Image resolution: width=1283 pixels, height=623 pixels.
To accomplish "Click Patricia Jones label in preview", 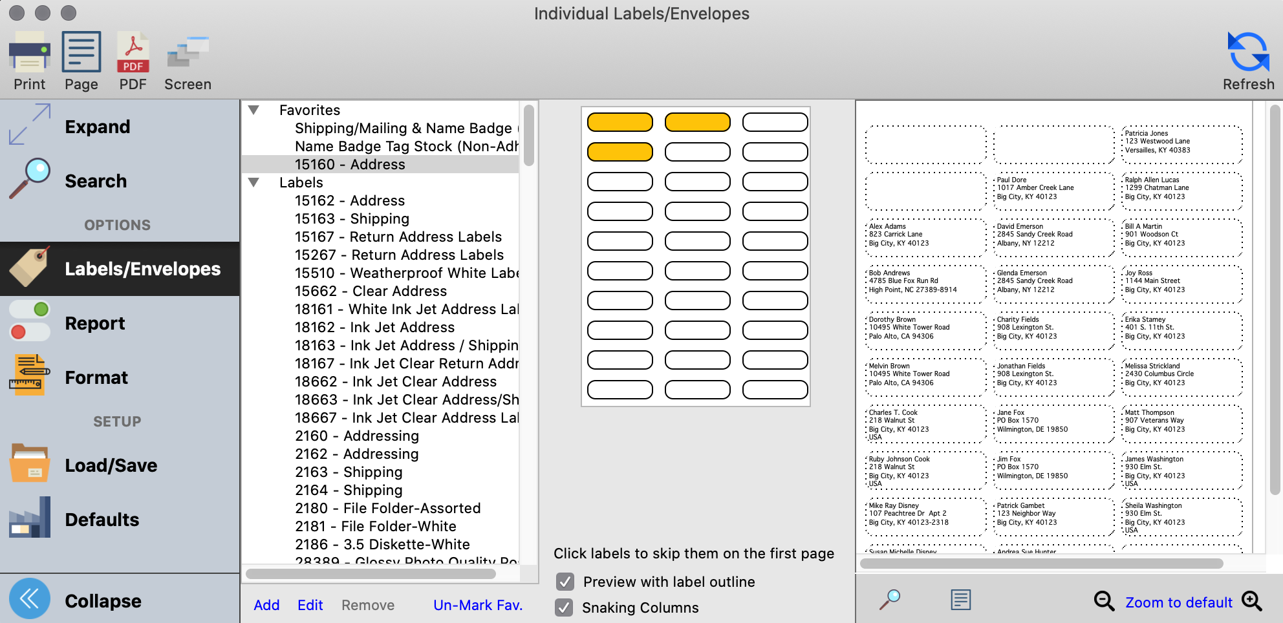I will [x=1182, y=145].
